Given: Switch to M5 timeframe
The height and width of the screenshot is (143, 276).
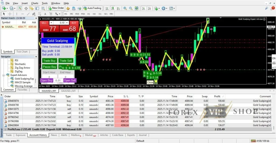Looking at the screenshot, I should click(x=71, y=14).
